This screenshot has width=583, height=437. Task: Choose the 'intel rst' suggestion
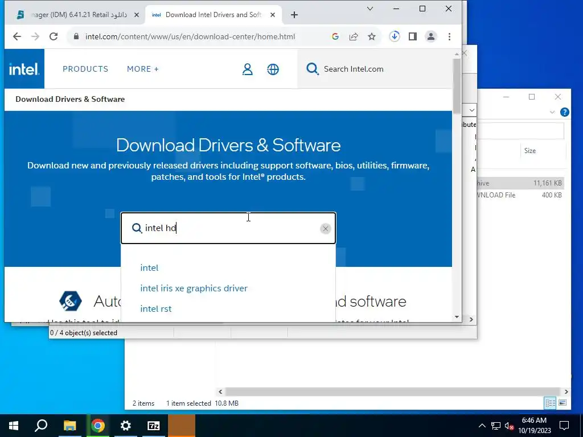(156, 309)
